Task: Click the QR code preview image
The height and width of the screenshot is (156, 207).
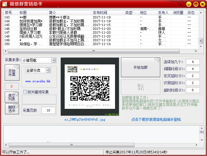Action: pos(90,87)
